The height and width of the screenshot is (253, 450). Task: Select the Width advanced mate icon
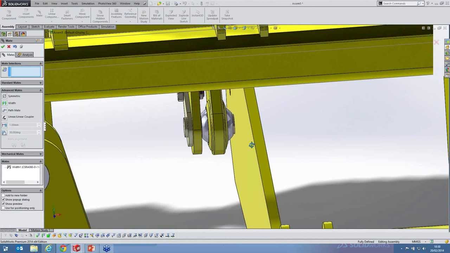coord(4,103)
